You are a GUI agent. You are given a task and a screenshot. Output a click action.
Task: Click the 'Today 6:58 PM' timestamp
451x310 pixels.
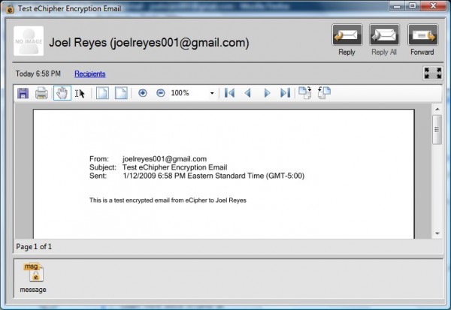38,74
